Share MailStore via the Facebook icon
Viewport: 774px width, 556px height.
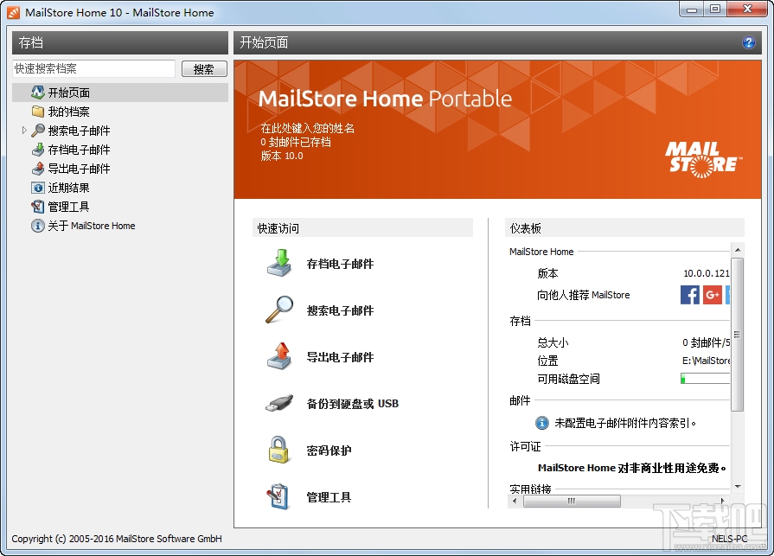[689, 295]
